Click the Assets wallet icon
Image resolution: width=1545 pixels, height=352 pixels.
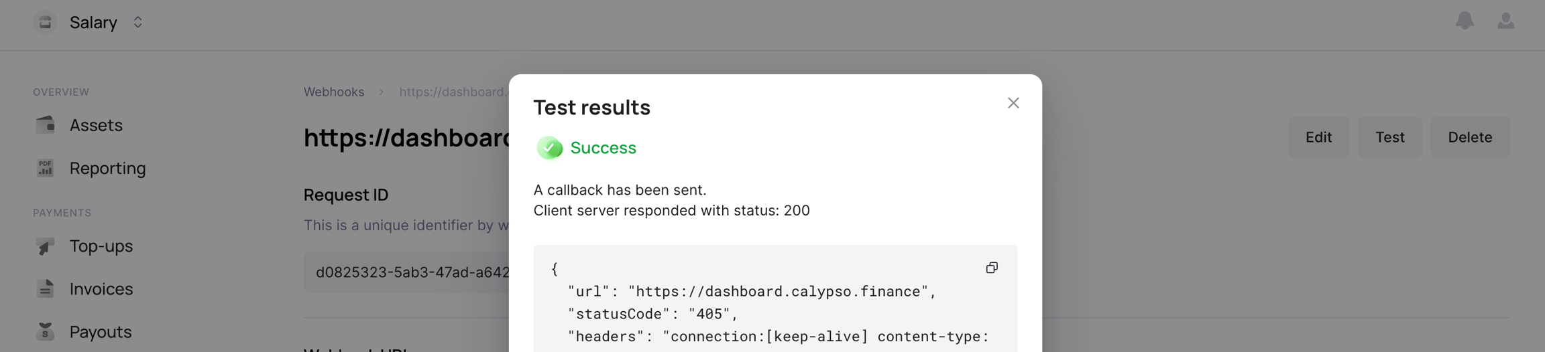(45, 125)
